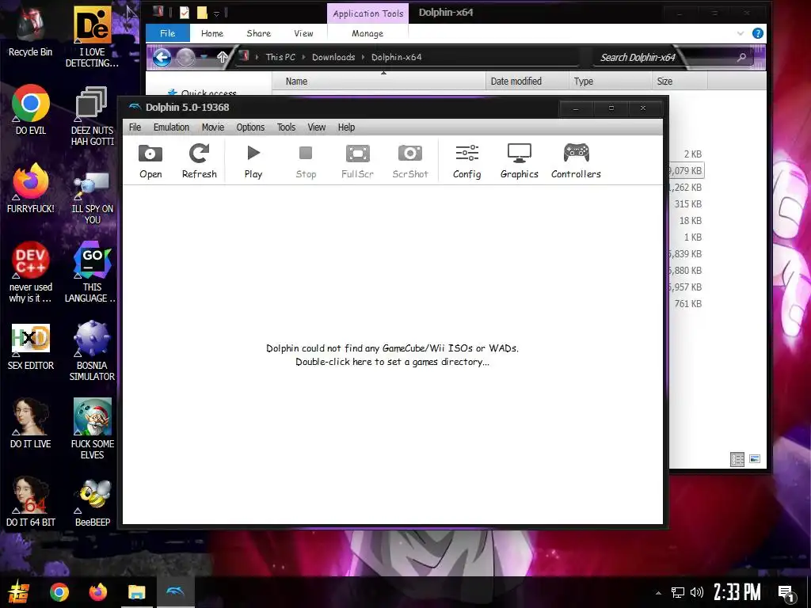811x608 pixels.
Task: Open the Start menu button
Action: (19, 592)
